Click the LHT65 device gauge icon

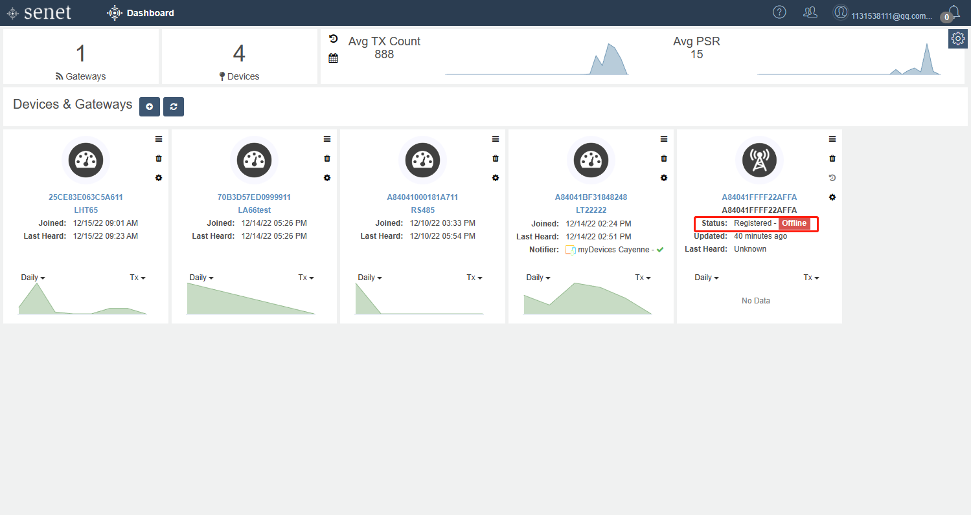86,160
